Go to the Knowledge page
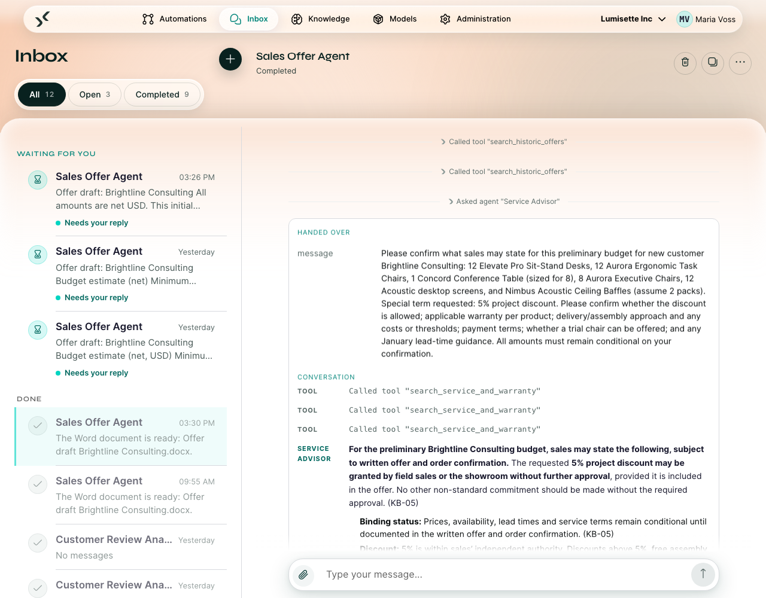Screen dimensions: 766x598 coord(320,19)
